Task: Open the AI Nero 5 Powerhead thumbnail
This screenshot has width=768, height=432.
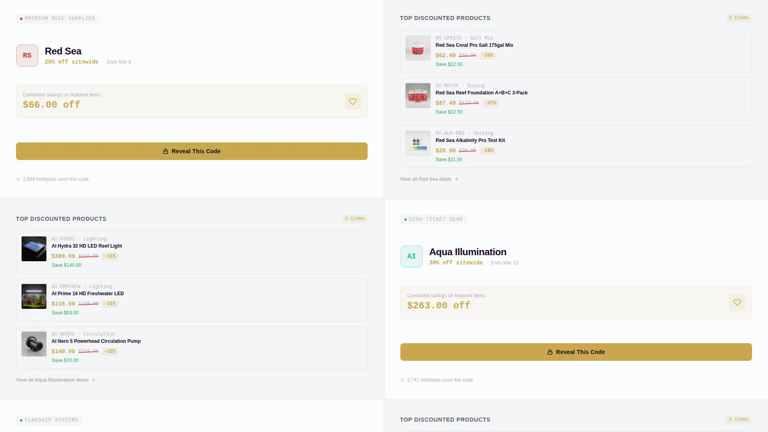Action: (x=34, y=344)
